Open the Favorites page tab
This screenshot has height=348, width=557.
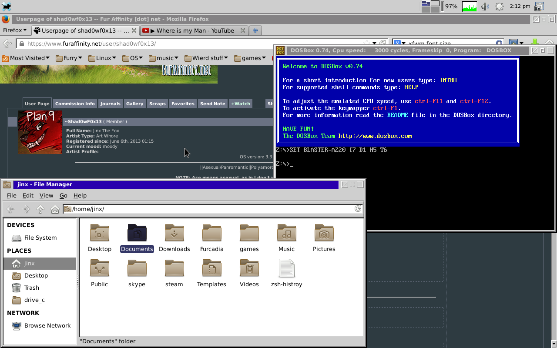point(183,104)
